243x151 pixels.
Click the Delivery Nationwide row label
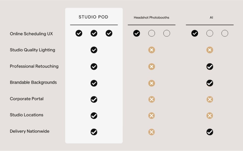coord(30,131)
